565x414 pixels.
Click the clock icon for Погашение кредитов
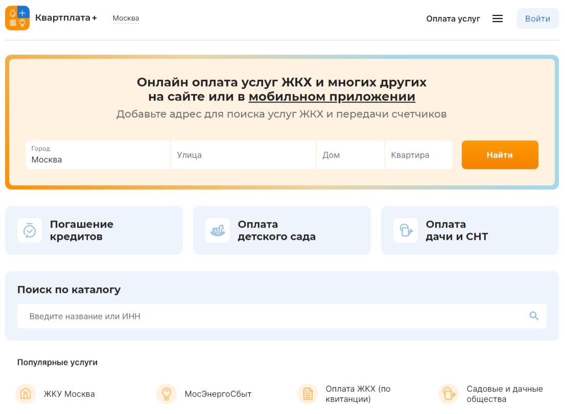[30, 230]
